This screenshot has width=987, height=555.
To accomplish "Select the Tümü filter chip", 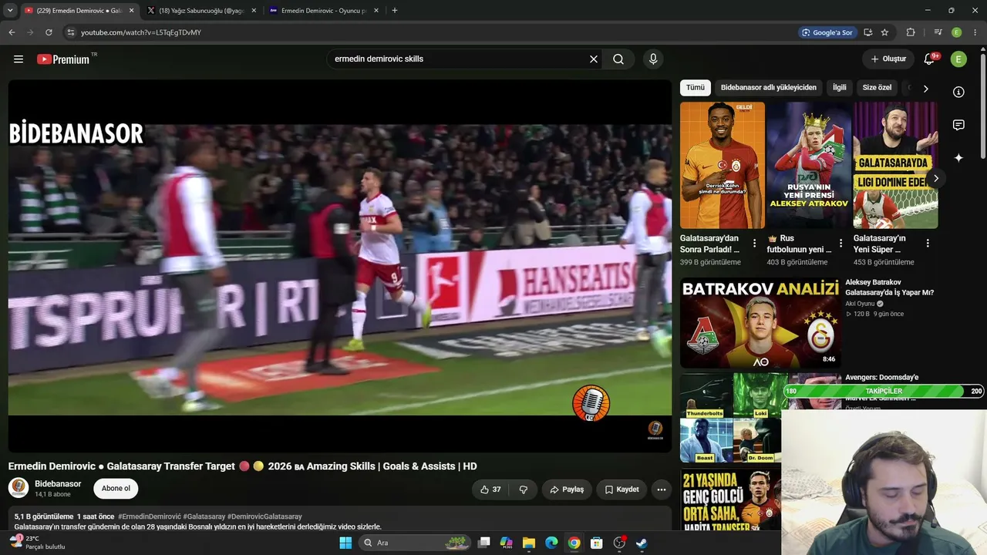I will tap(696, 88).
